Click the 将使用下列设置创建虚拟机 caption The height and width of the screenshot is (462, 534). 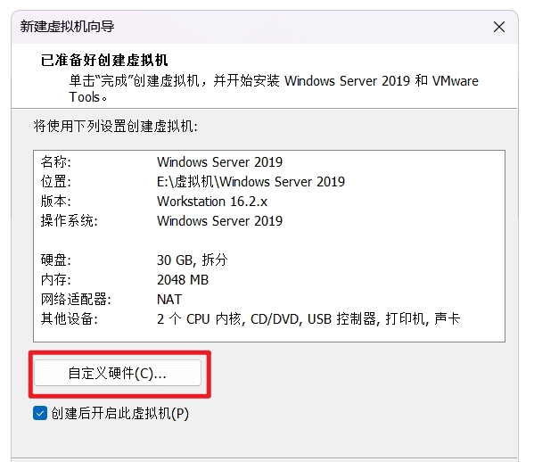[116, 127]
